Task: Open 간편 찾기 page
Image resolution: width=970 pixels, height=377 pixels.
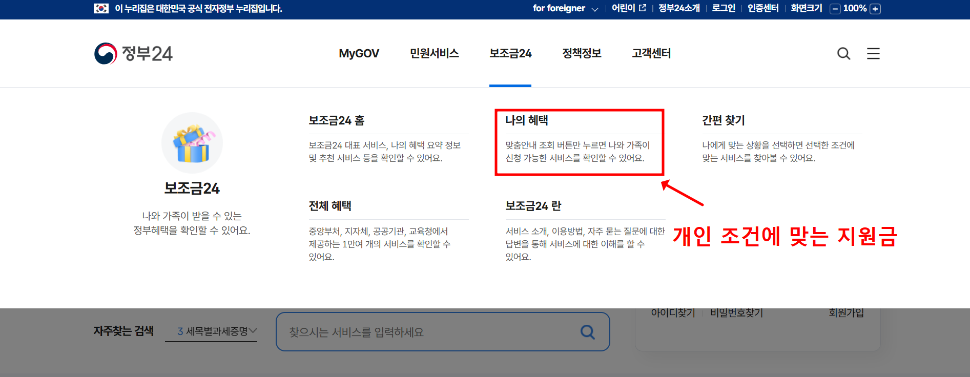Action: point(724,120)
